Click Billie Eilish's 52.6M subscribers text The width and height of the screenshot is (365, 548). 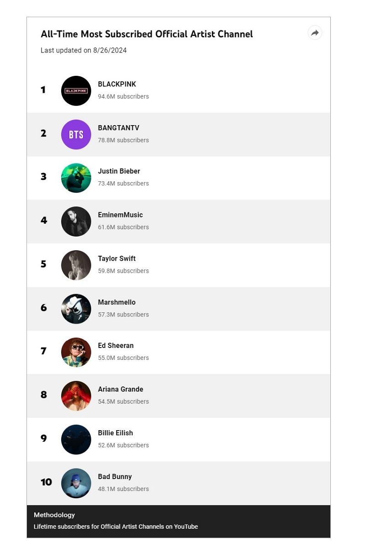(x=123, y=445)
